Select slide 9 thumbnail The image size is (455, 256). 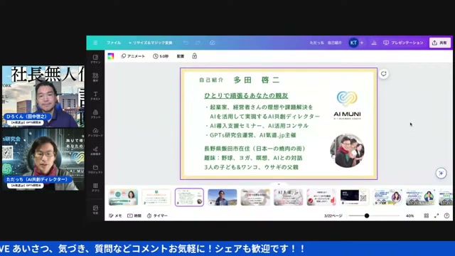point(387,197)
